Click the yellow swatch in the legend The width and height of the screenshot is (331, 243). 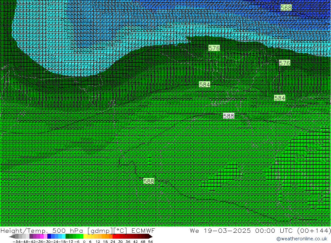click(85, 236)
